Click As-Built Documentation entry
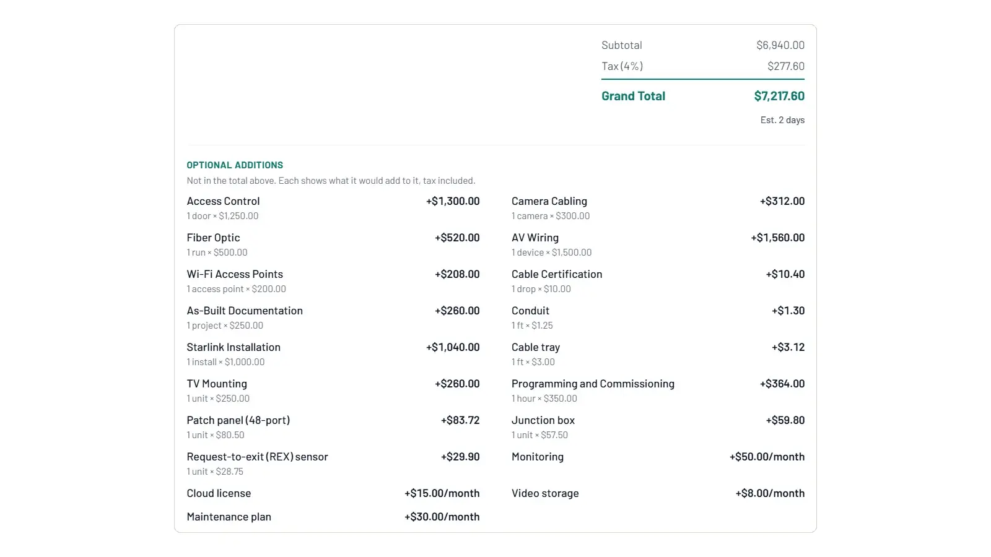 (333, 317)
